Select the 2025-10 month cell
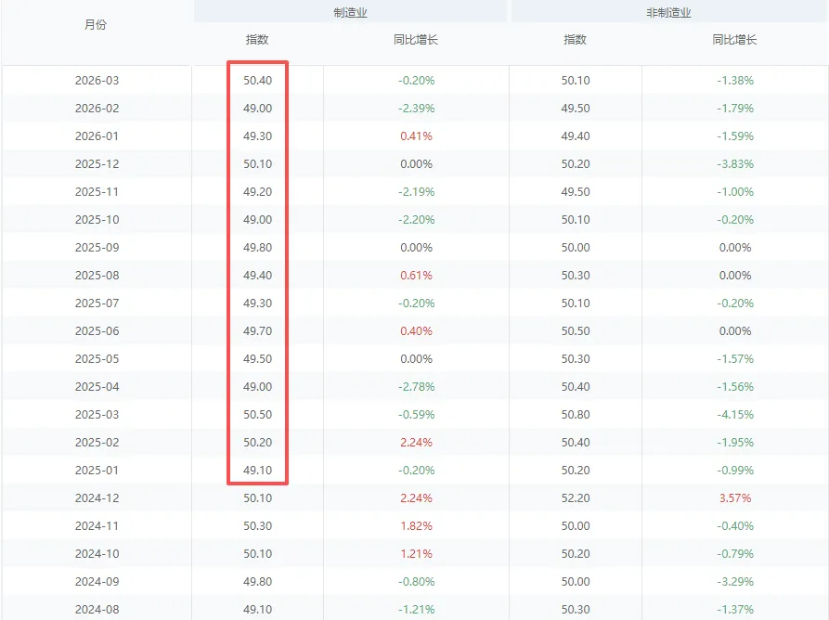 click(x=97, y=220)
